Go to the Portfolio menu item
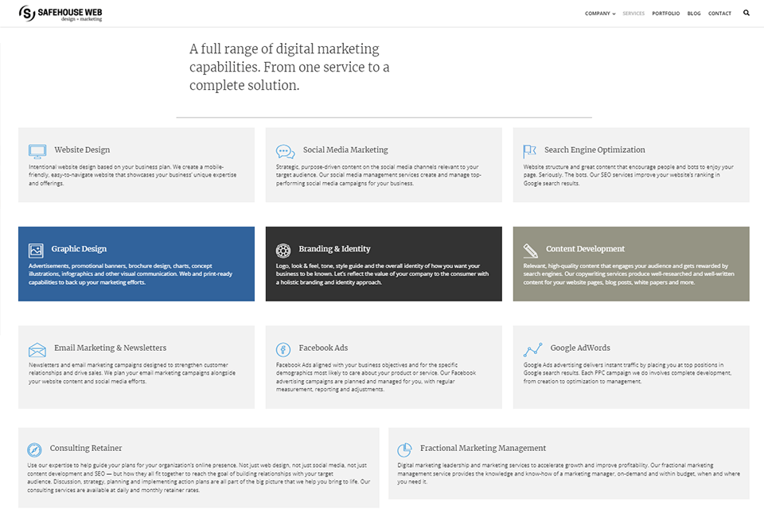The image size is (764, 509). tap(665, 14)
